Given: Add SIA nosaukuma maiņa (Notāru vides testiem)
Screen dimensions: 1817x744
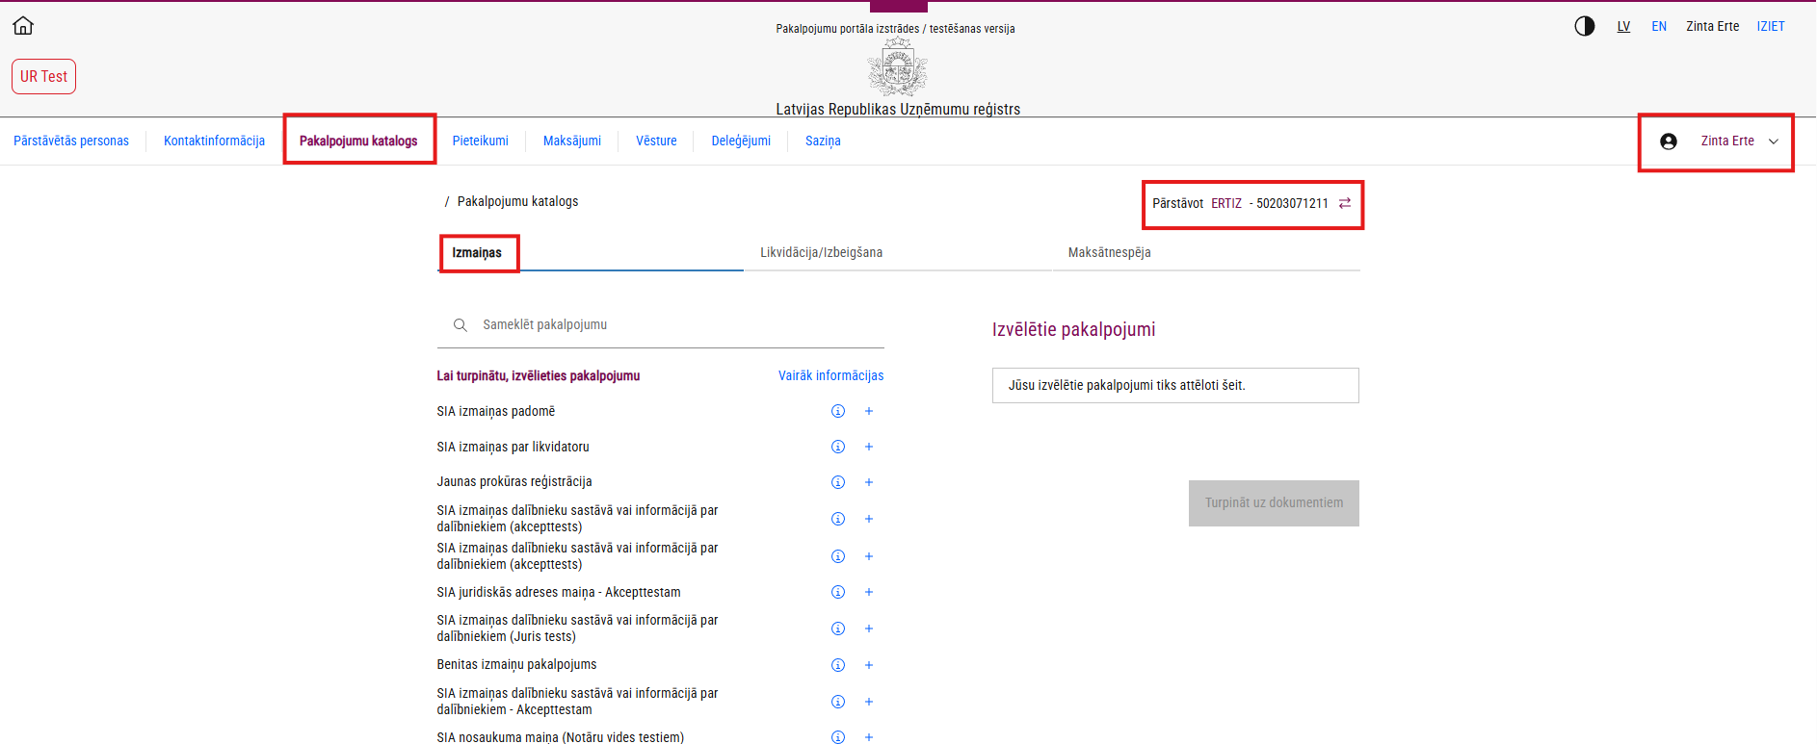Looking at the screenshot, I should (869, 737).
